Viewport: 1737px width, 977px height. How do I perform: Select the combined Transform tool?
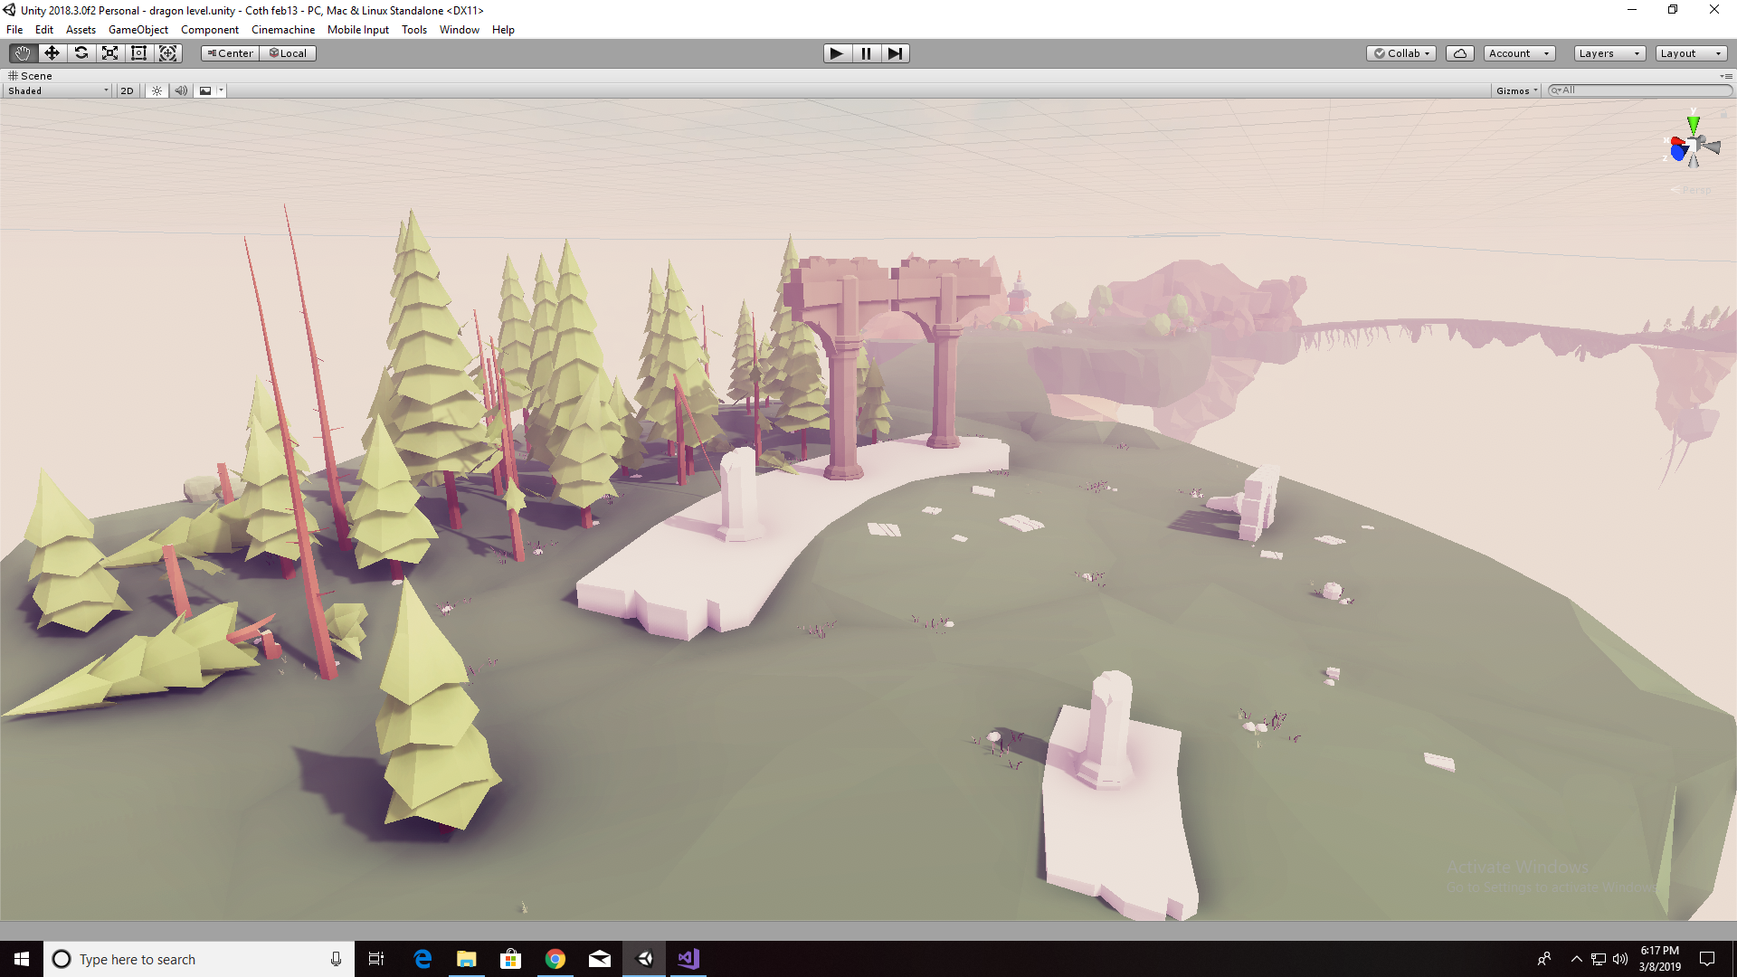click(x=168, y=53)
